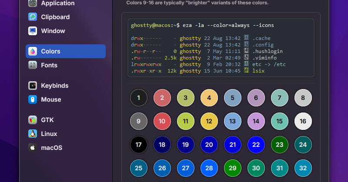Pick palette color 15 aqua swatch
Viewport: 348px width, 182px height.
[x=279, y=121]
